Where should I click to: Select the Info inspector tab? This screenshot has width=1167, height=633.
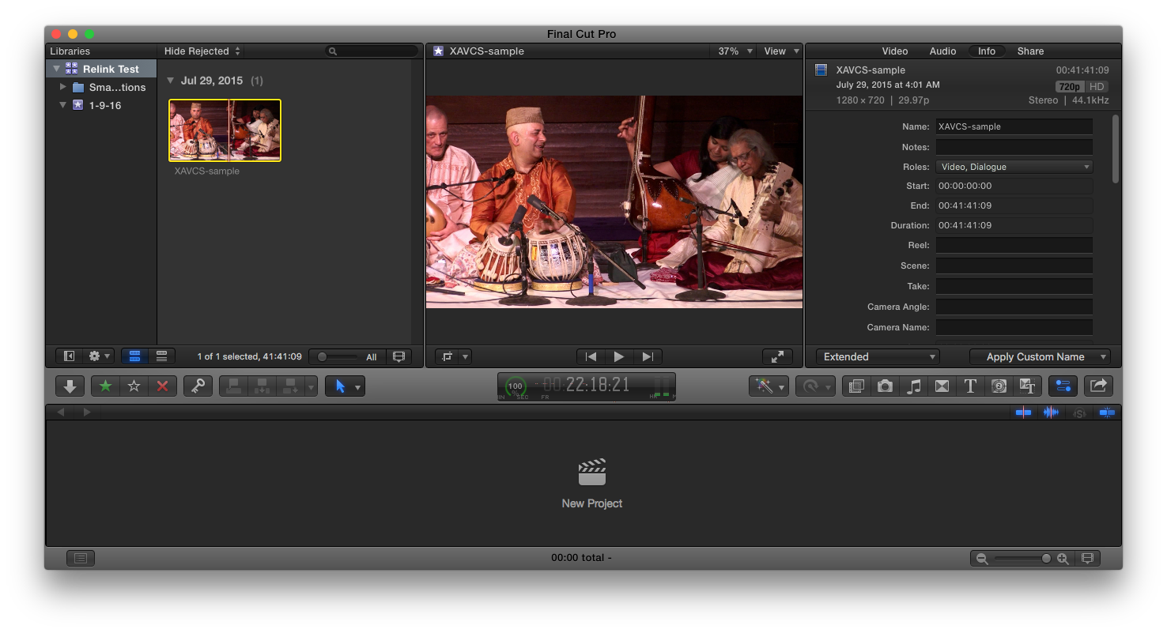[987, 51]
